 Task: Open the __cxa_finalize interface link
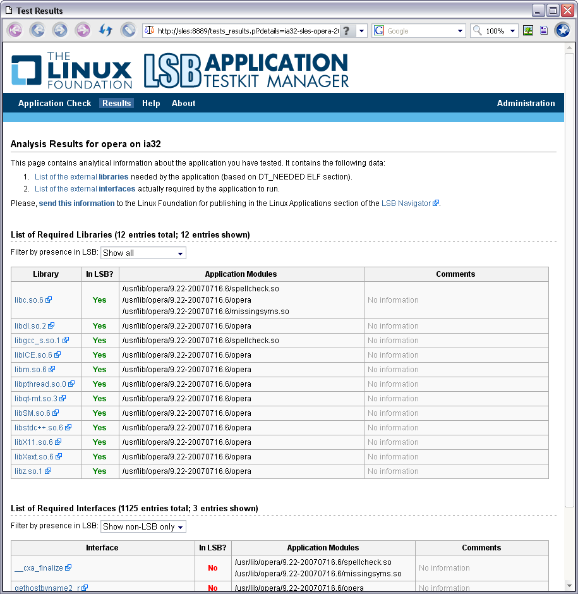click(x=39, y=567)
